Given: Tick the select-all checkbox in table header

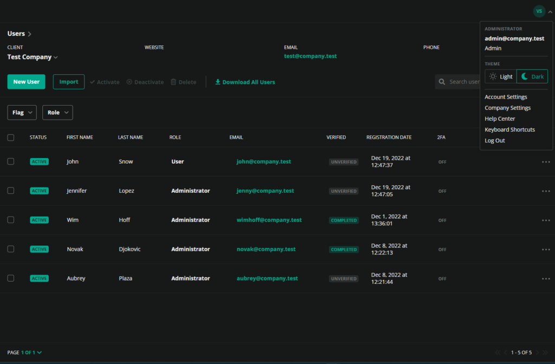Looking at the screenshot, I should [11, 137].
